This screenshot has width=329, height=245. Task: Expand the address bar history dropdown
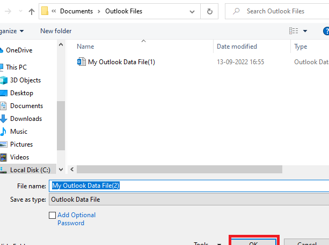[195, 11]
